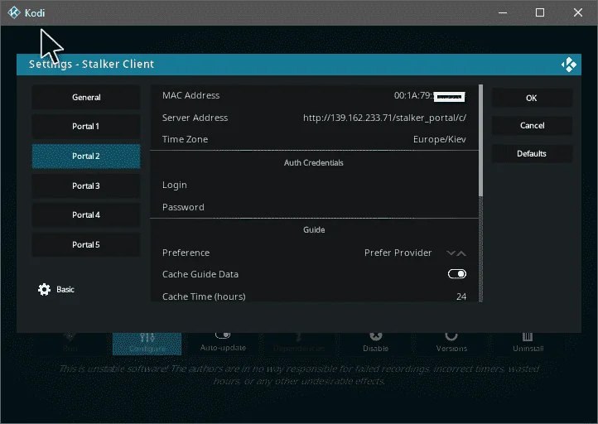
Task: Click the settings list scrollbar
Action: click(480, 193)
